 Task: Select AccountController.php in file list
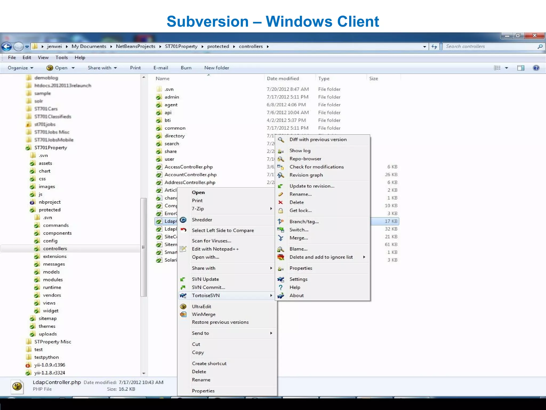coord(190,175)
